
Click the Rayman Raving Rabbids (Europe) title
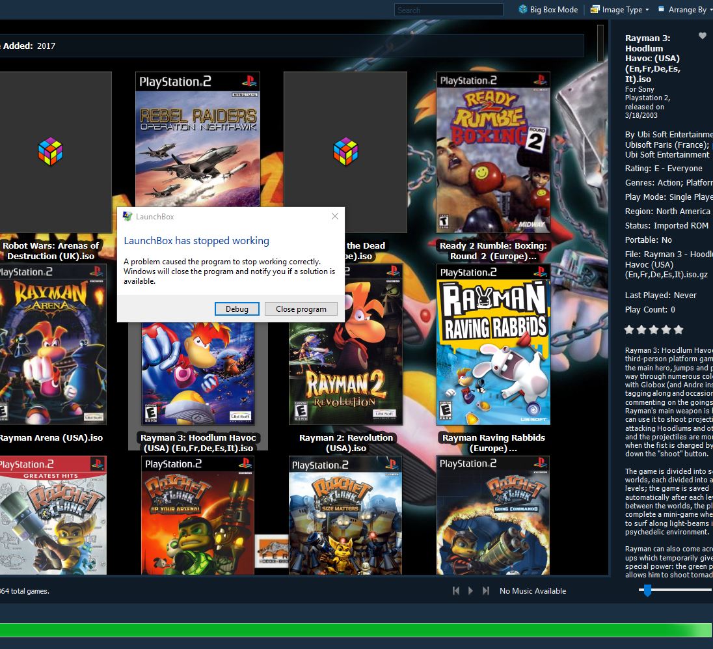pos(493,443)
